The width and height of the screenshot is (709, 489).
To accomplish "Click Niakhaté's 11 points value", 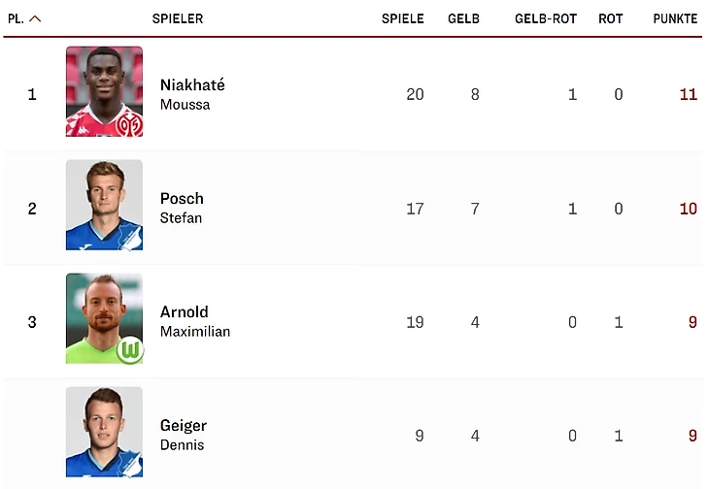I will 688,95.
